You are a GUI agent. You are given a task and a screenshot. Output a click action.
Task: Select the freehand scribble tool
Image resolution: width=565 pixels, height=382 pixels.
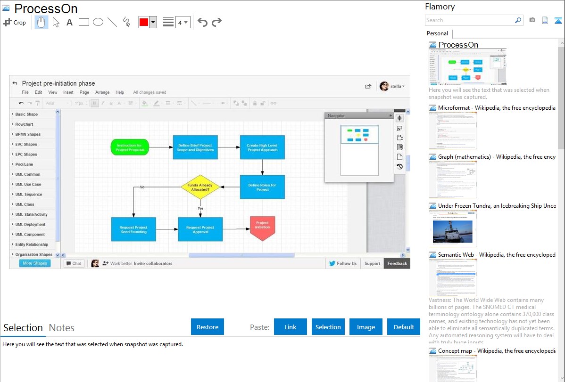tap(126, 22)
